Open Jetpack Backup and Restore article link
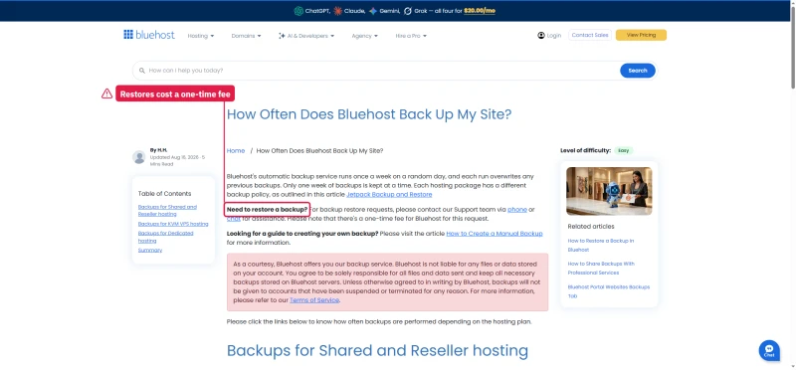This screenshot has height=370, width=796. click(389, 194)
